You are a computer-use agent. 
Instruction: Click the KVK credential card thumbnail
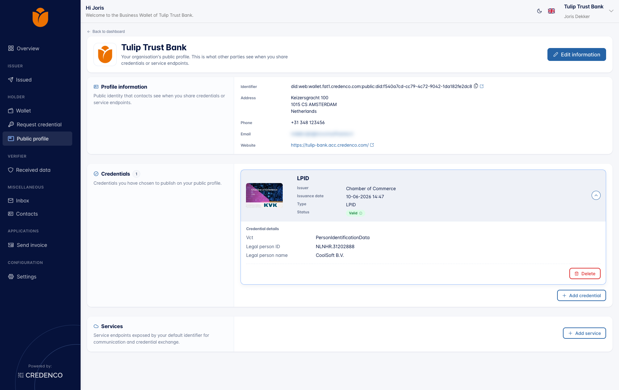[264, 195]
